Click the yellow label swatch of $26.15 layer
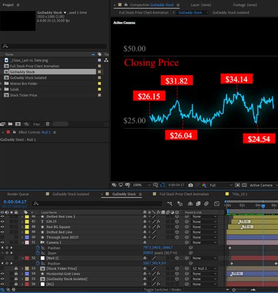This screenshot has width=278, height=293. 27,222
